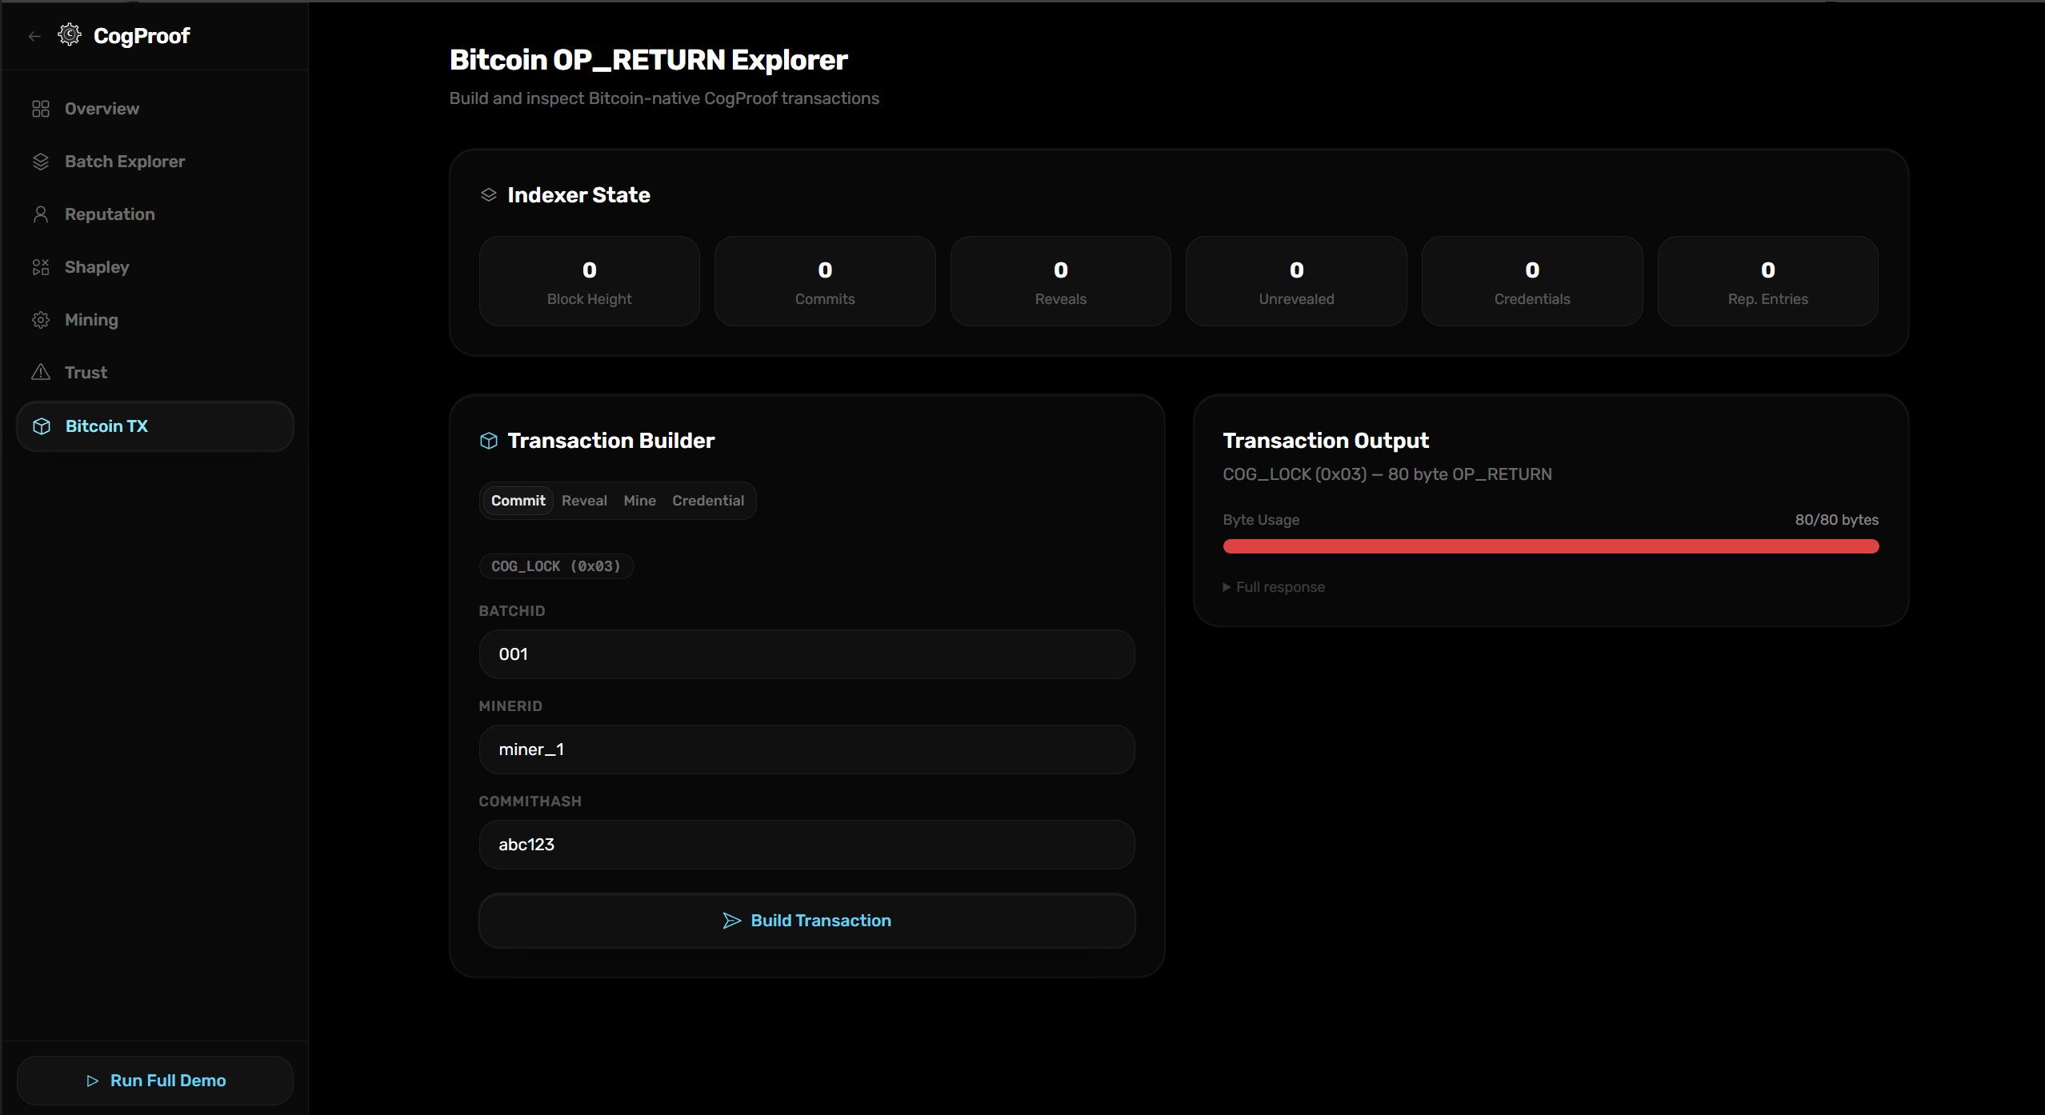Select the Credential tab

[x=707, y=501]
